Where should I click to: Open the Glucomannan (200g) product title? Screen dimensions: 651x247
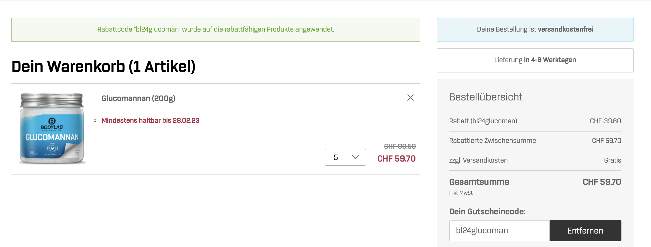tap(138, 98)
